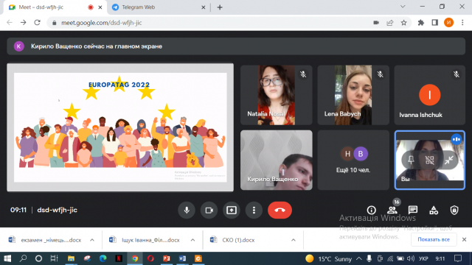The image size is (472, 265).
Task: Close the downloads bar
Action: [x=464, y=239]
